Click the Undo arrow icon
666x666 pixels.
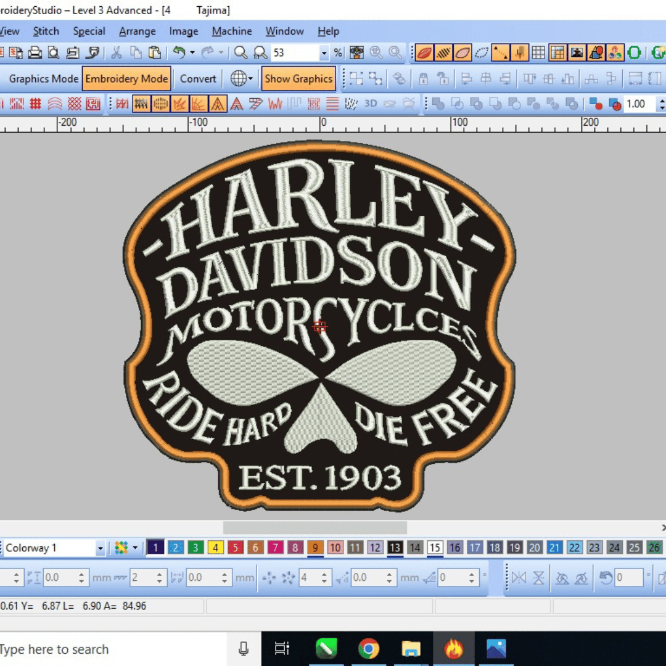click(179, 52)
